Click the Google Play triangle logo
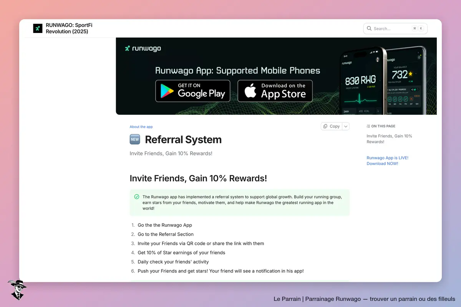The width and height of the screenshot is (461, 307). tap(167, 91)
